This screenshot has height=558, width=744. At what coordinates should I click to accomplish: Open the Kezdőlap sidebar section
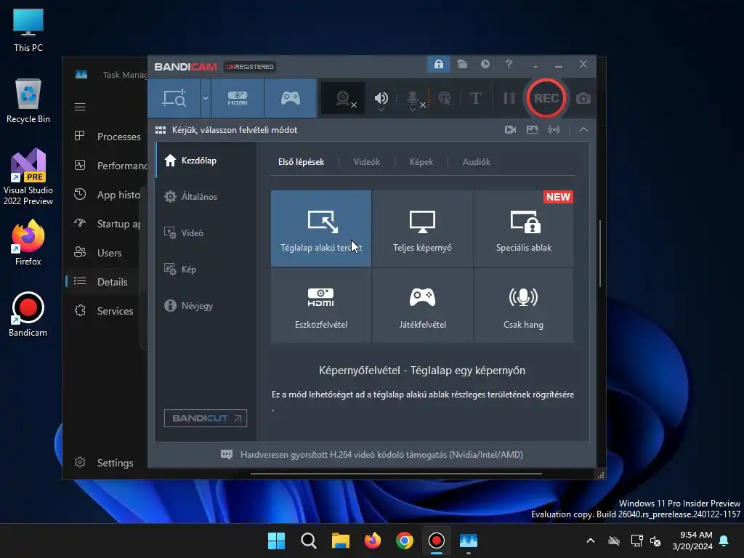coord(206,161)
